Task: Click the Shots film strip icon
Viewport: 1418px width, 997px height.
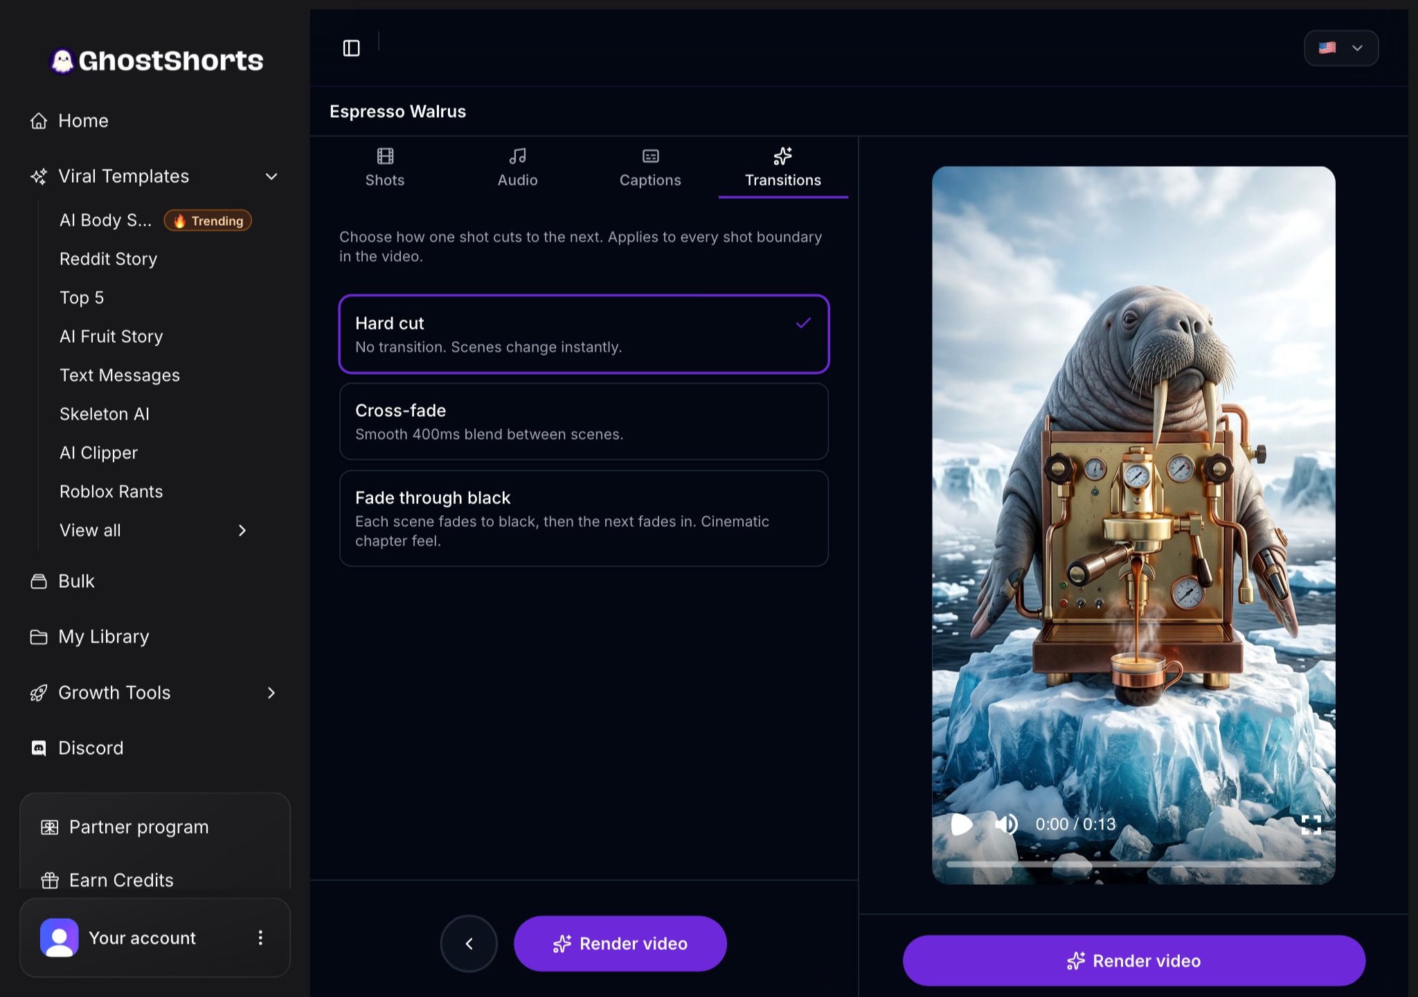Action: [x=385, y=156]
